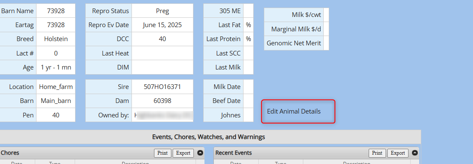This screenshot has width=473, height=164.
Task: Click the Dam value 60398
Action: (x=162, y=101)
